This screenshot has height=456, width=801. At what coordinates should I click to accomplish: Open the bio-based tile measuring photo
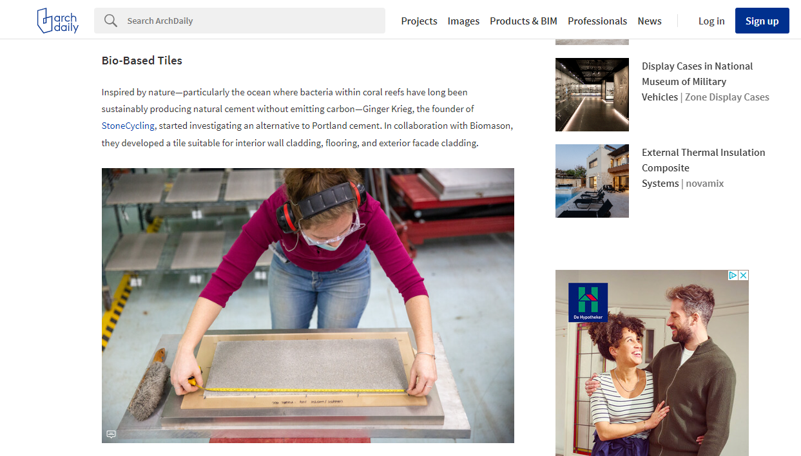coord(307,305)
